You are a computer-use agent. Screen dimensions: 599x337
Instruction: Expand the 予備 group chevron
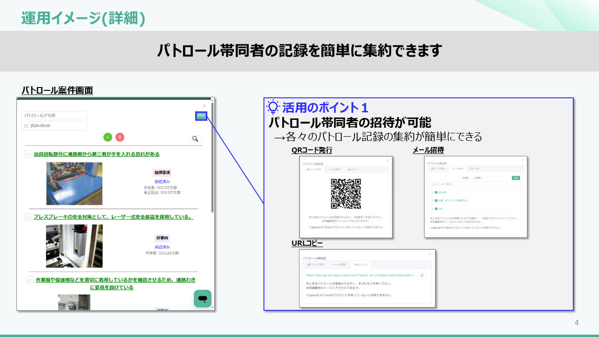(432, 200)
